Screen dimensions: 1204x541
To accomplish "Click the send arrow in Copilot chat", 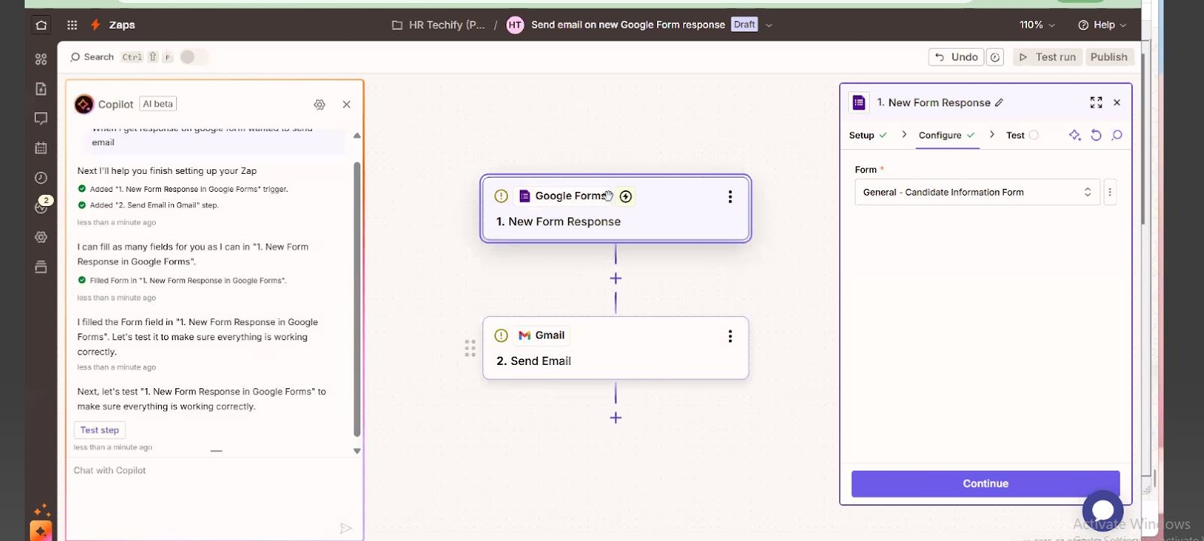I will [346, 528].
